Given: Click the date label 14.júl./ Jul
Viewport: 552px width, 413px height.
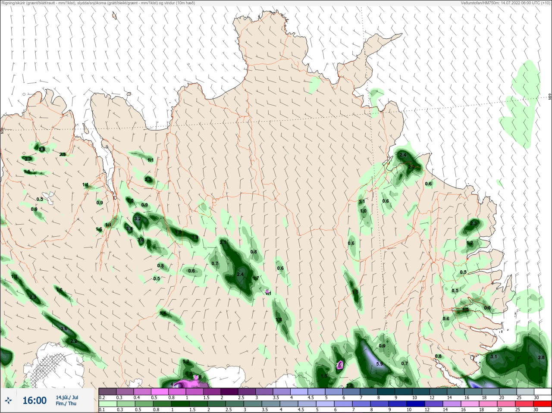Looking at the screenshot, I should pos(67,397).
